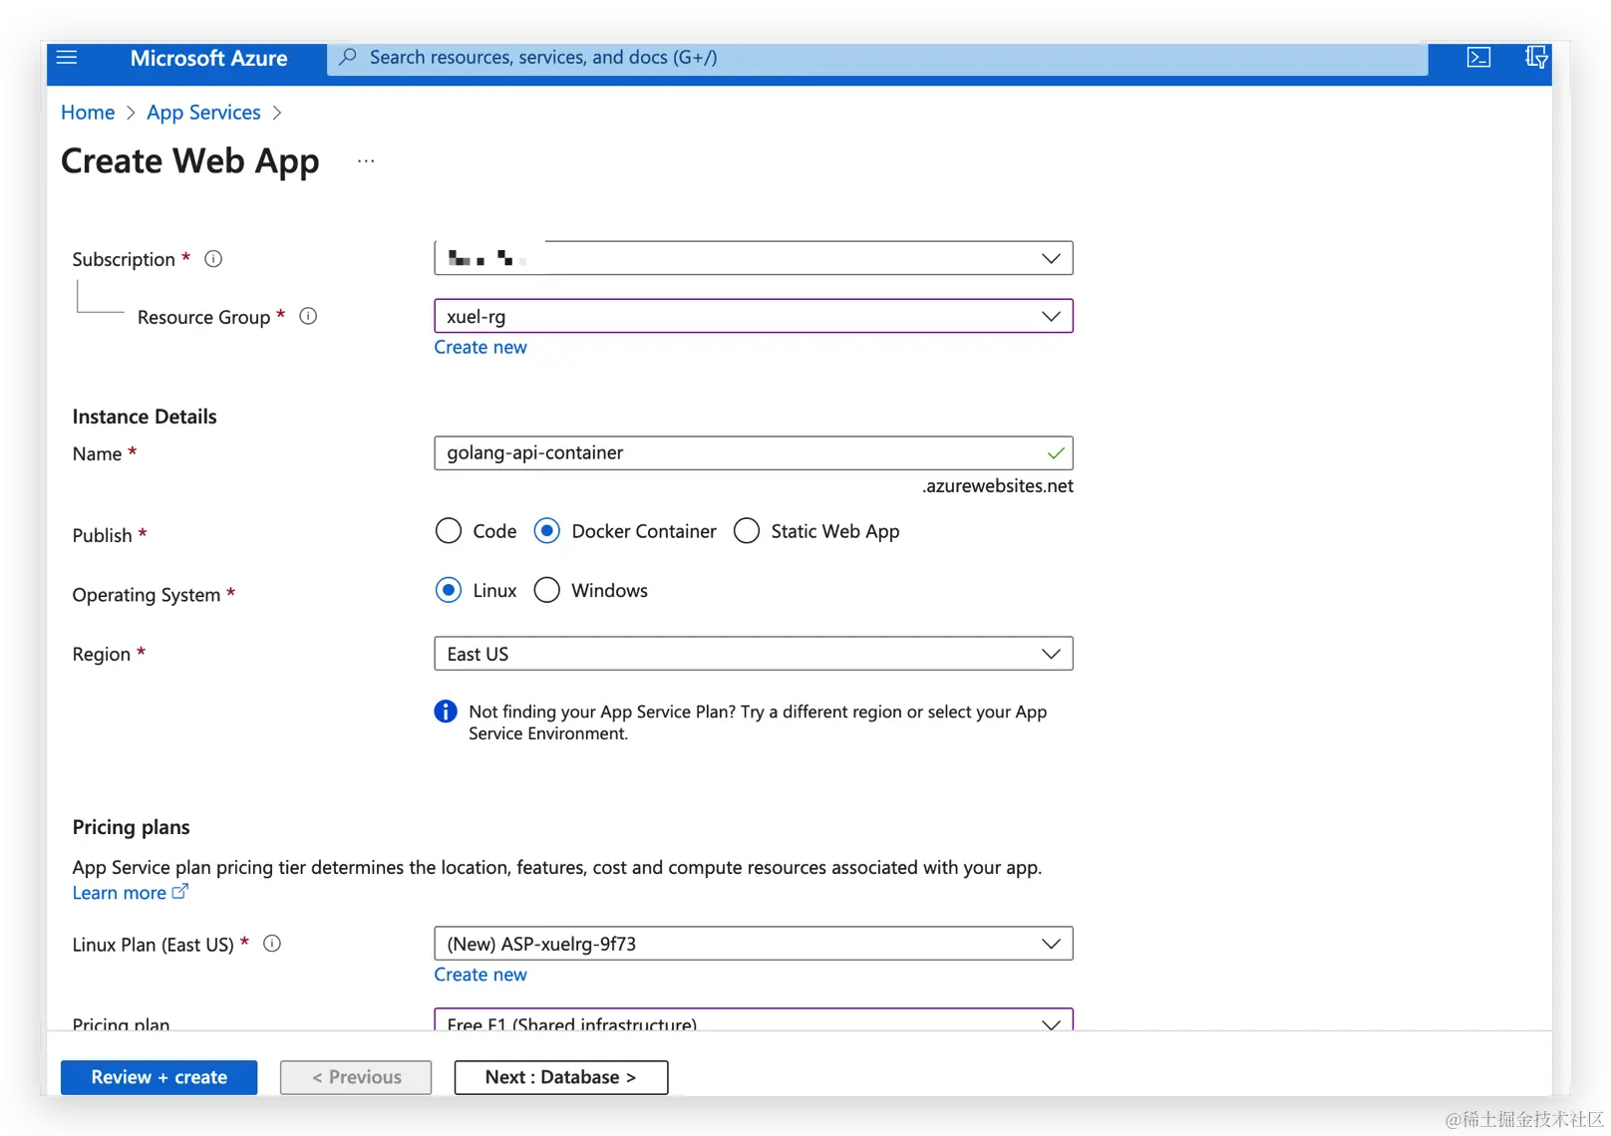
Task: Focus the Azure search resources box
Action: point(877,58)
